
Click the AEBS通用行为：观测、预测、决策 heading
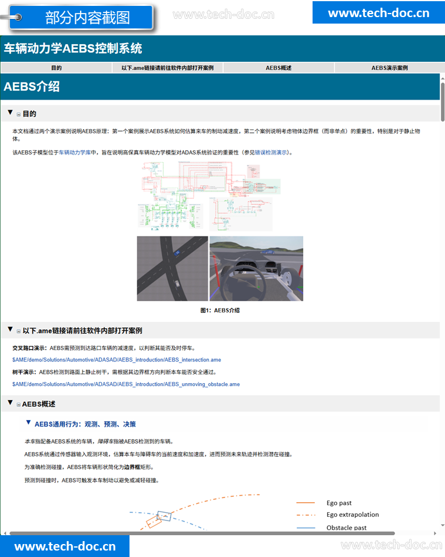coord(85,424)
